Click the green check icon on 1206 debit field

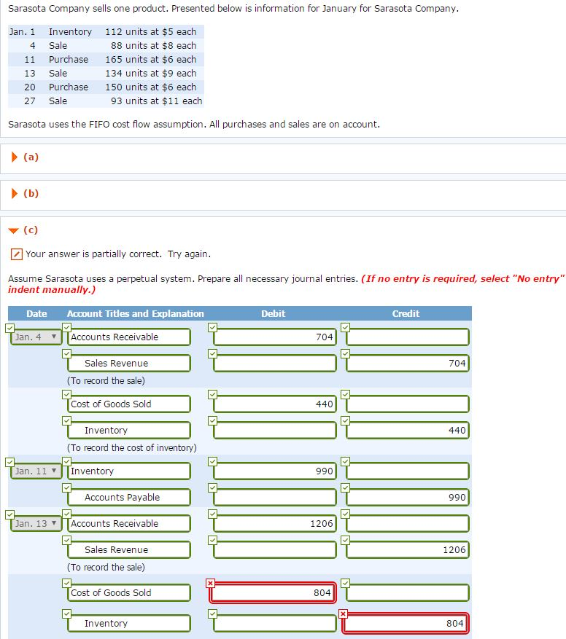click(212, 514)
